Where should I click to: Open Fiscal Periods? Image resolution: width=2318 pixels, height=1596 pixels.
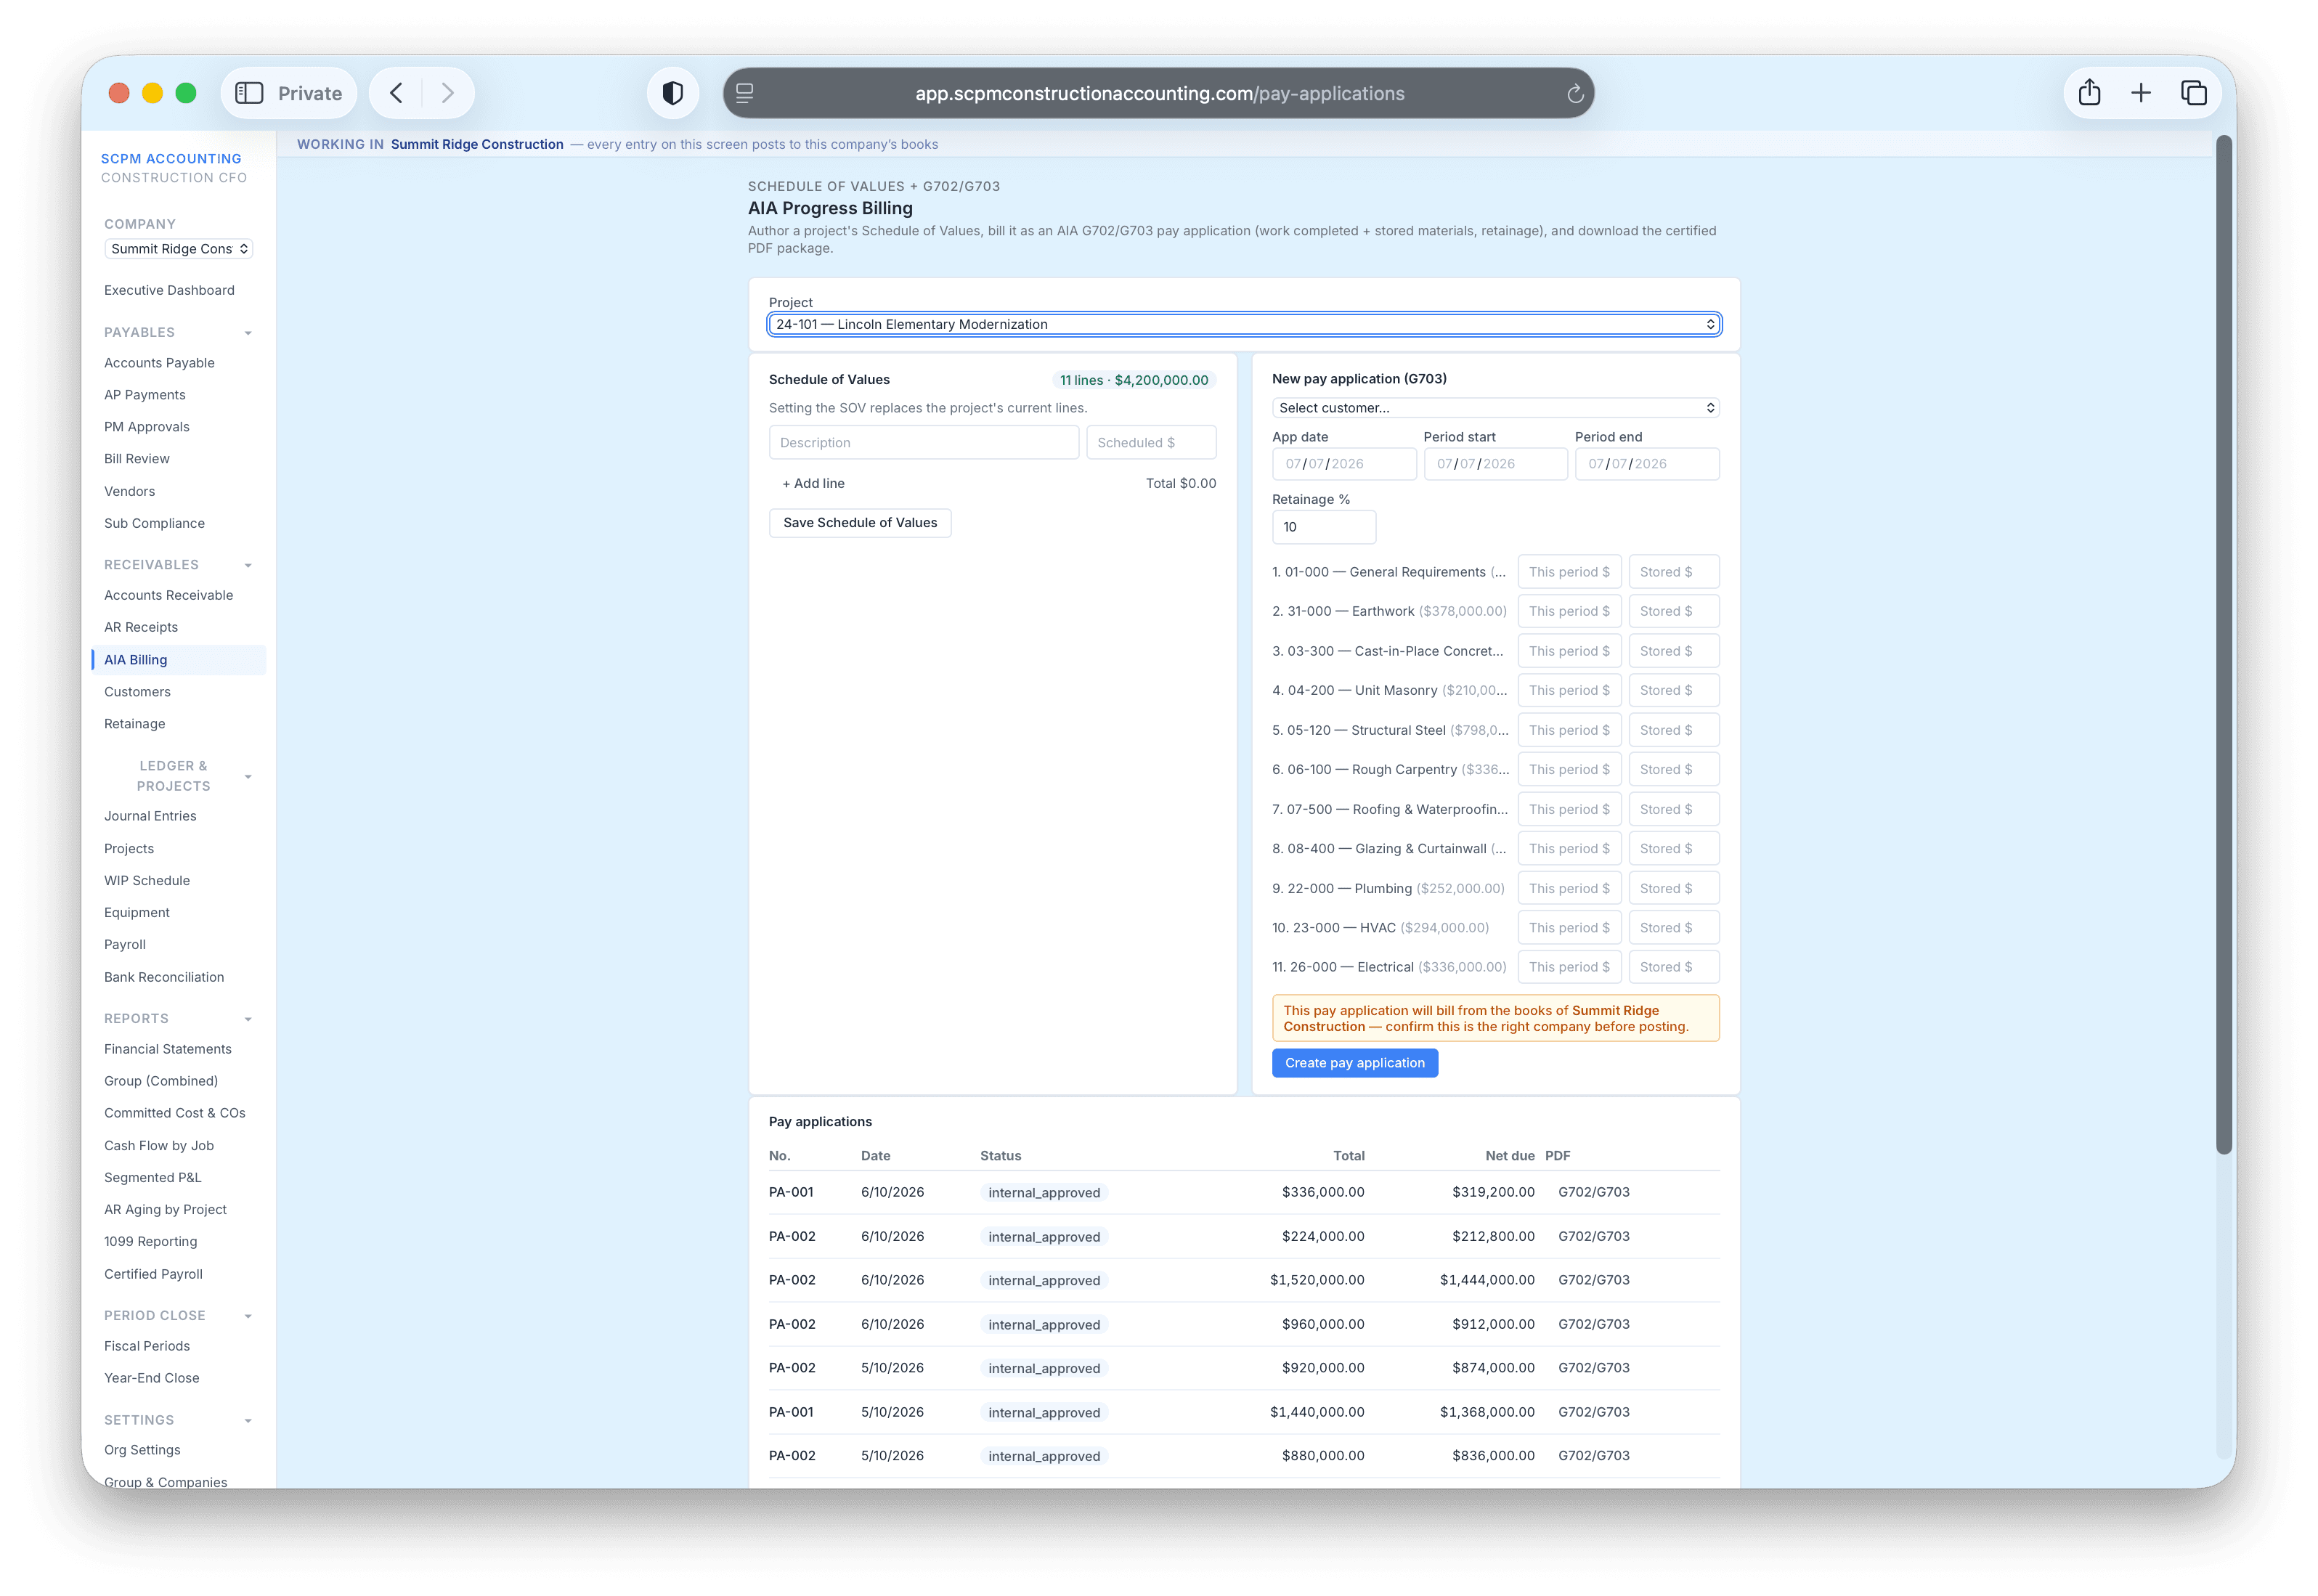click(146, 1346)
